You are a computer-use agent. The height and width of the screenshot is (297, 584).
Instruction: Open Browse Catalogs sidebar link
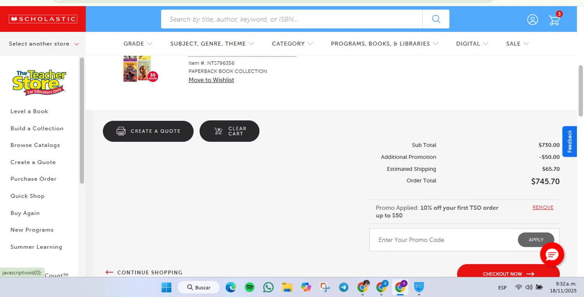click(x=35, y=145)
